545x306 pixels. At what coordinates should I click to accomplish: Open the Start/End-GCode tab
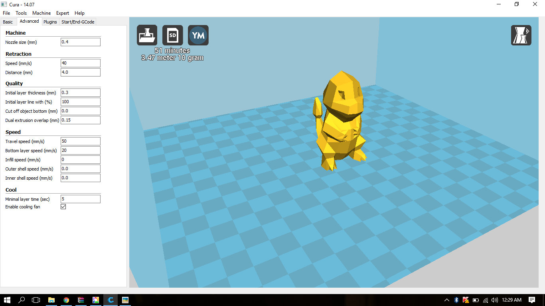pyautogui.click(x=78, y=22)
